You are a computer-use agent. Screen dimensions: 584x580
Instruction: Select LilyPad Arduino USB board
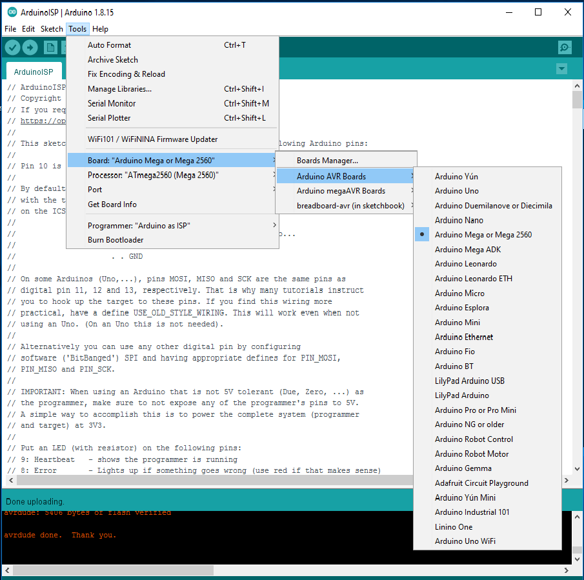point(488,381)
